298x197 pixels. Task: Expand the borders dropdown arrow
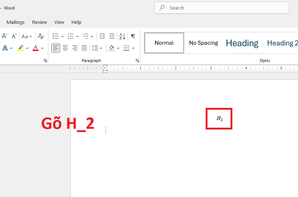(x=133, y=48)
